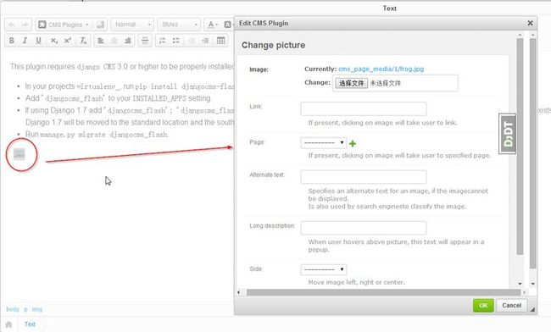Open the text color A dropdown
The height and width of the screenshot is (332, 551).
[213, 25]
